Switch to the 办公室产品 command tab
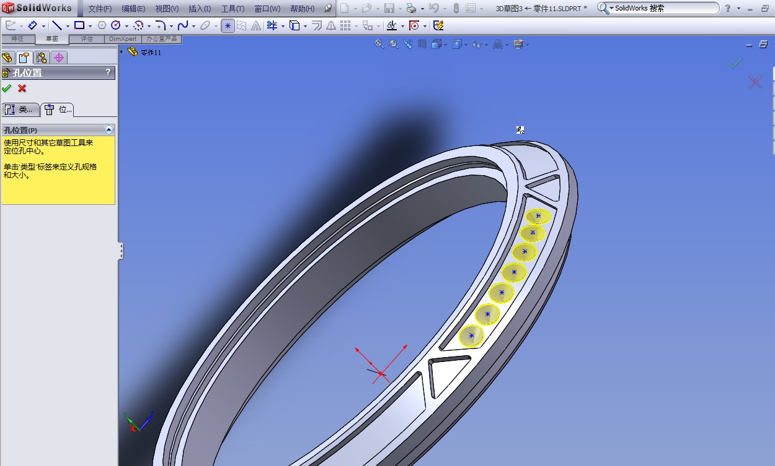The width and height of the screenshot is (775, 466). point(161,38)
